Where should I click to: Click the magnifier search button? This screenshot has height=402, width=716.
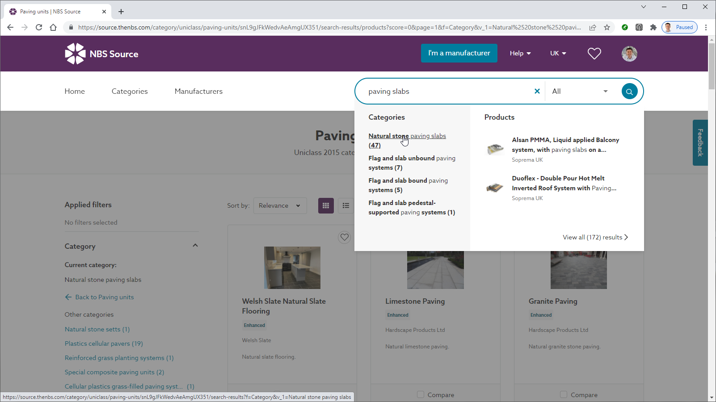pos(629,92)
